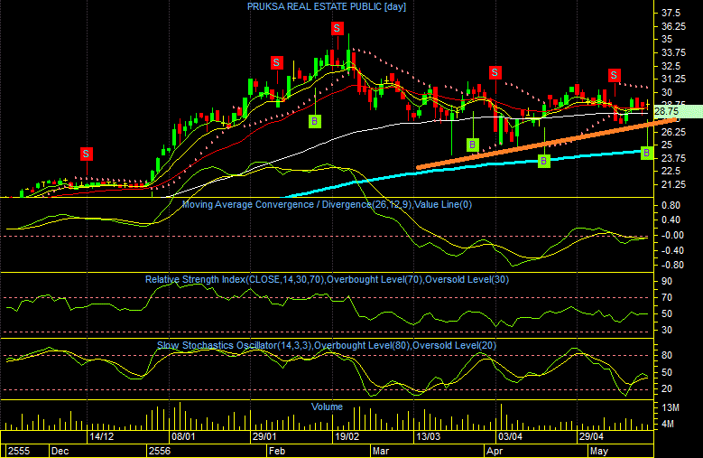The height and width of the screenshot is (458, 703).
Task: Click the 0.40 MACD axis value
Action: [x=671, y=220]
